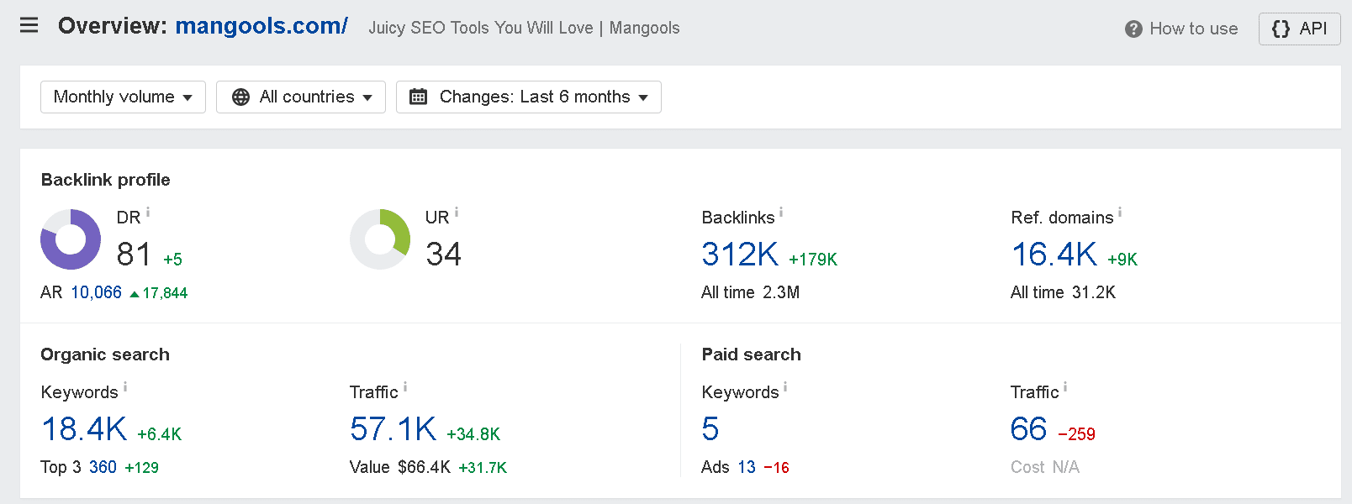Click the calendar icon in Changes filter

point(418,97)
